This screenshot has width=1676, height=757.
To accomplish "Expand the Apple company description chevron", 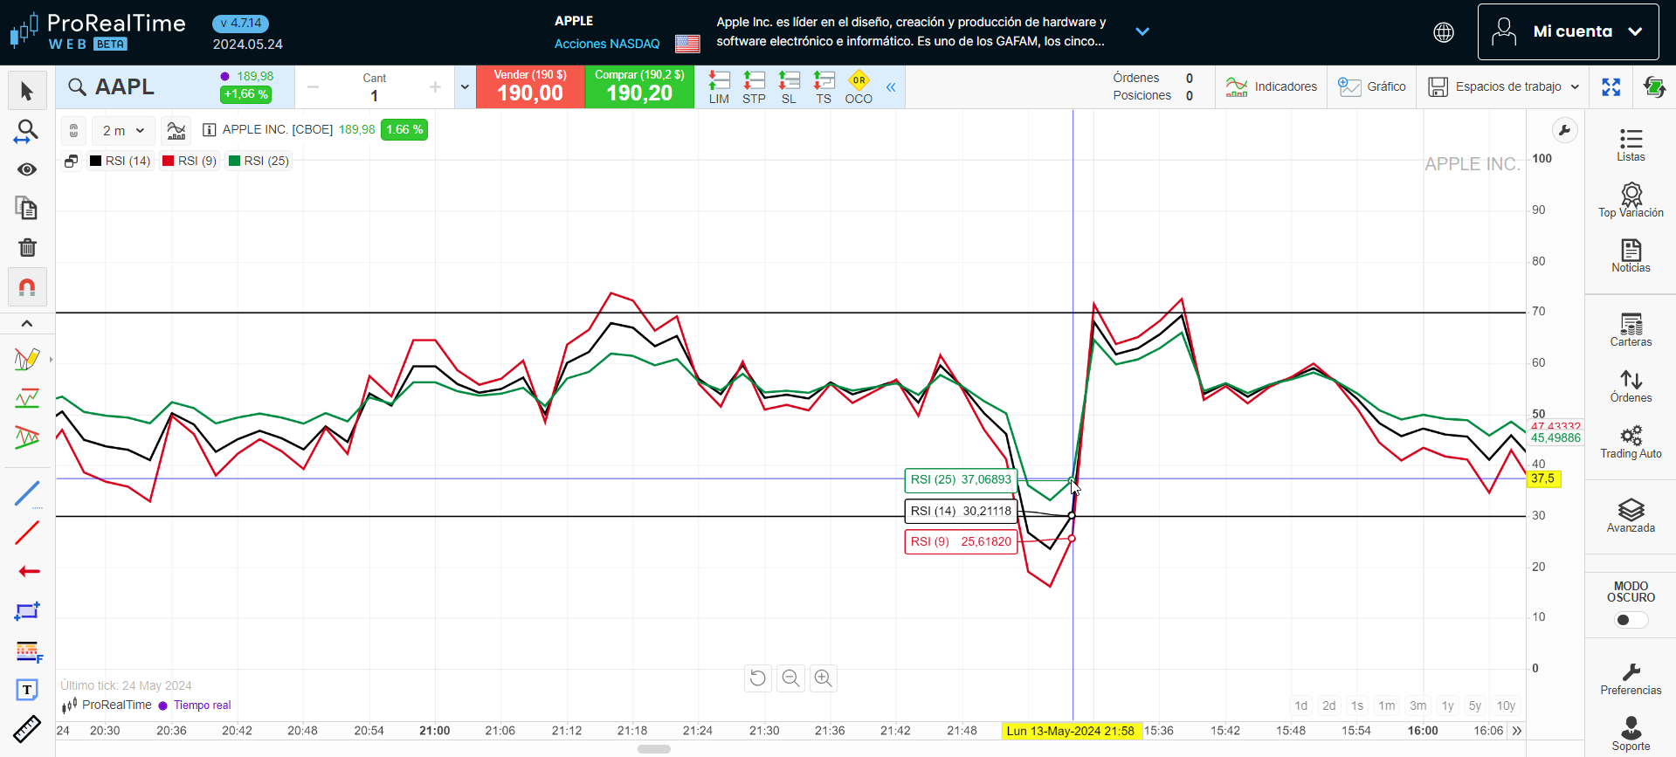I will coord(1141,32).
